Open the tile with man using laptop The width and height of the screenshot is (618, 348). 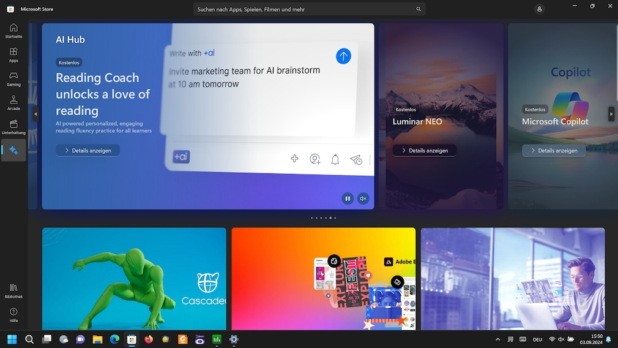coord(513,279)
